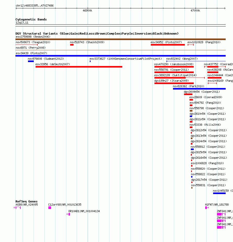The image size is (233, 242).
Task: Open the dgv2614n54 (Cooper2011) label
Action: pos(209,141)
